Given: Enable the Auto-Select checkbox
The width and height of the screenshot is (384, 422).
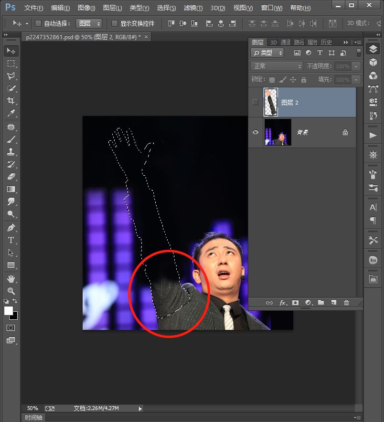Looking at the screenshot, I should tap(38, 23).
